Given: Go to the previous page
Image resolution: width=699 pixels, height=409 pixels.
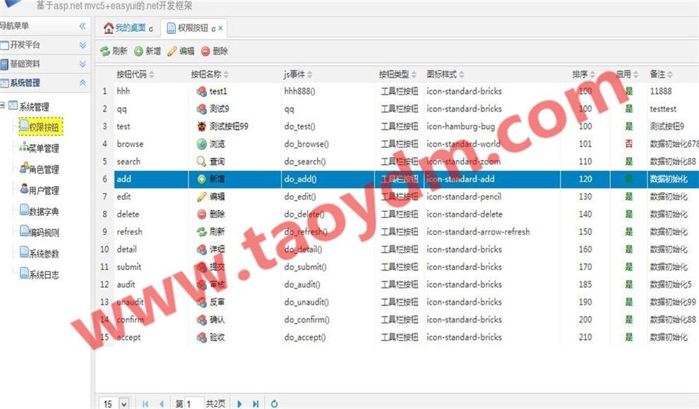Looking at the screenshot, I should (x=162, y=404).
